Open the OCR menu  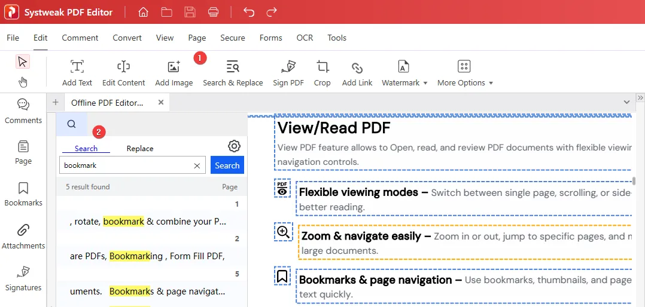(305, 38)
